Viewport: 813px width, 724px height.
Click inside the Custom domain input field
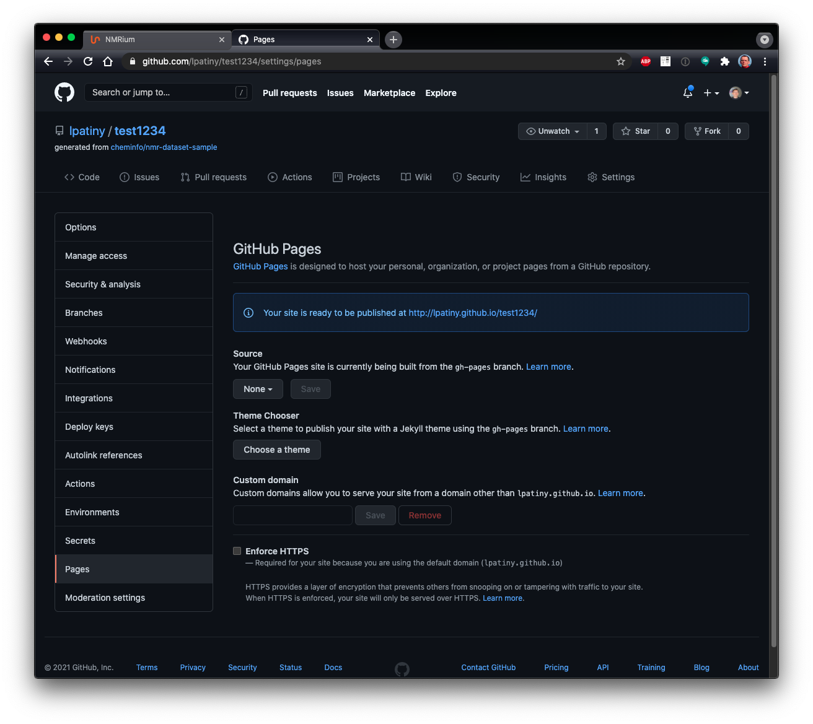point(292,515)
